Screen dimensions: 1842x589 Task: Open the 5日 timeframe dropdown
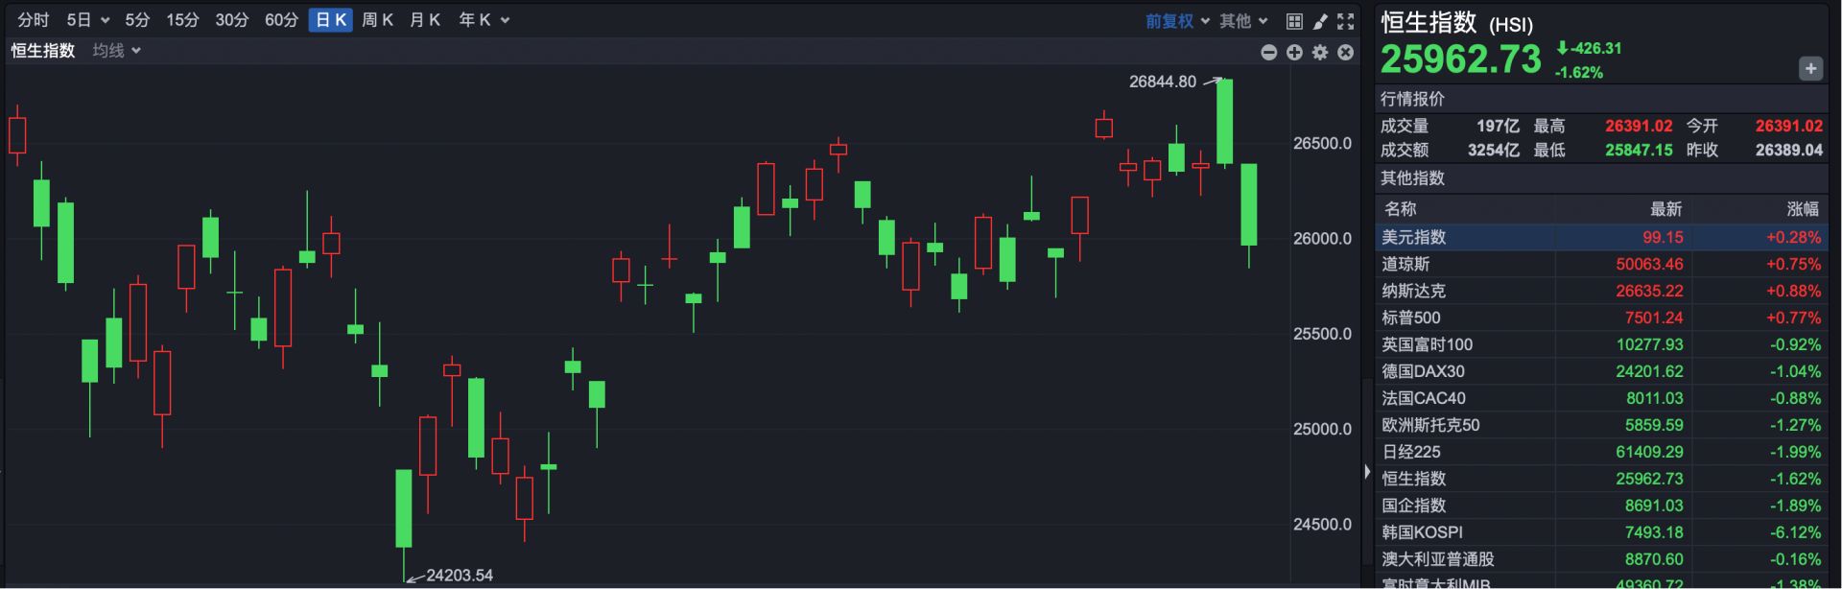(88, 20)
